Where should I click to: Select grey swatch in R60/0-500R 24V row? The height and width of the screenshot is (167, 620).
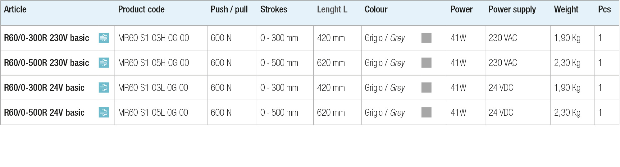(426, 113)
